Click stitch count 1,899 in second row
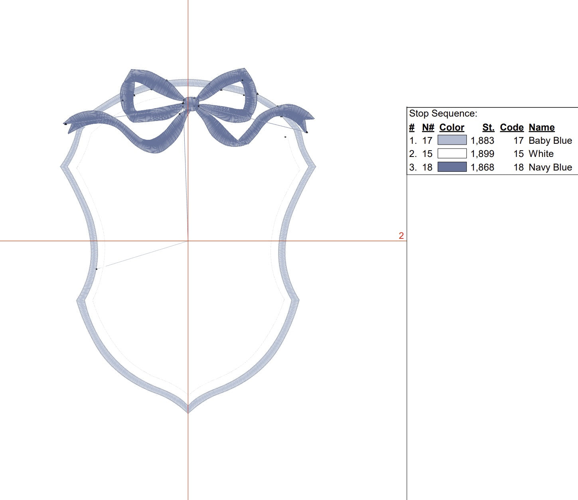578x500 pixels. [x=482, y=154]
